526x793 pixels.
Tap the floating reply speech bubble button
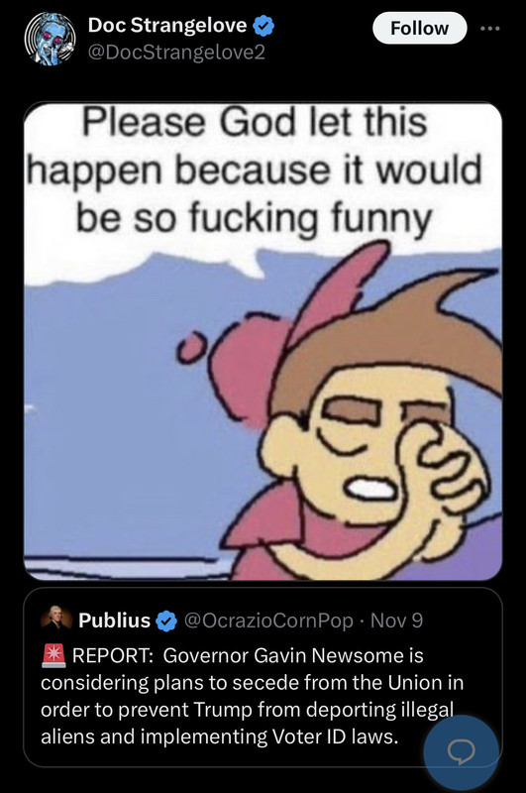(x=461, y=752)
